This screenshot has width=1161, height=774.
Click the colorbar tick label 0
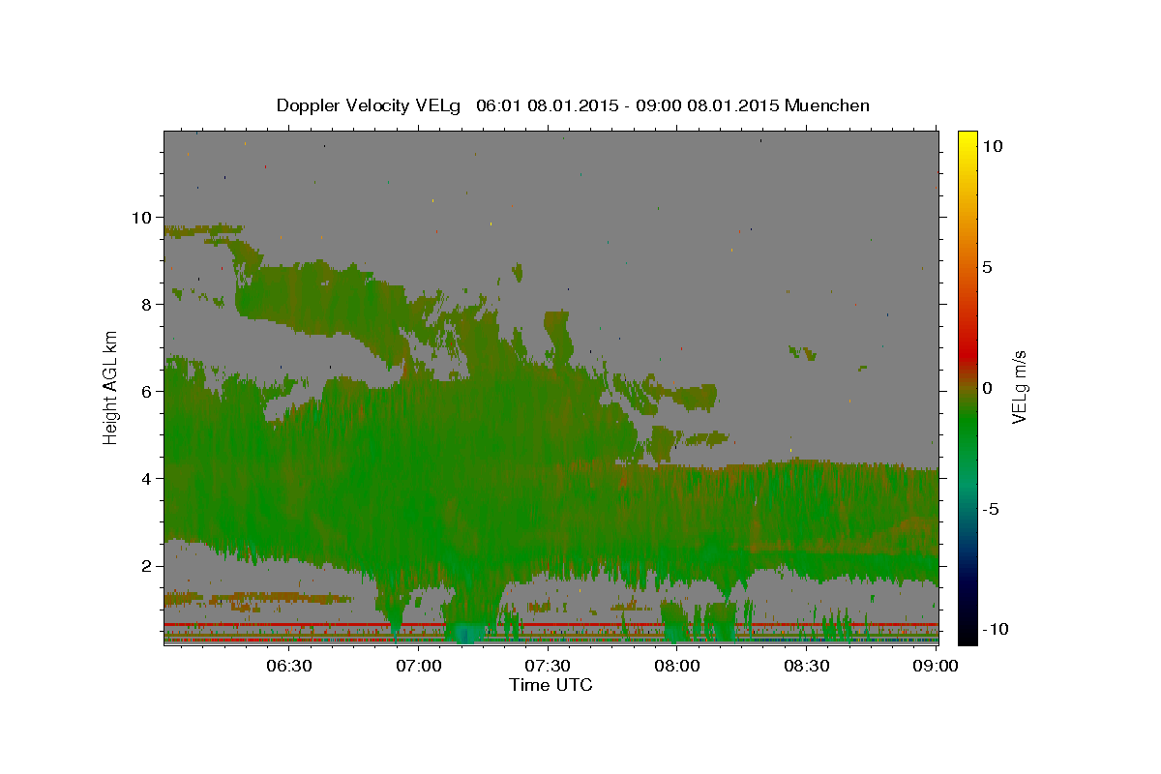(x=988, y=388)
